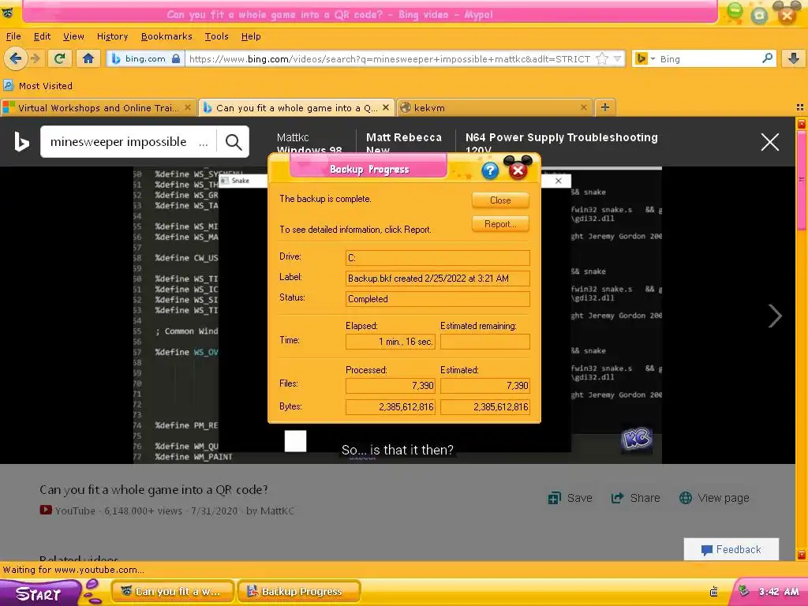Focus the minesweeper impossible search box
The height and width of the screenshot is (606, 808).
129,142
